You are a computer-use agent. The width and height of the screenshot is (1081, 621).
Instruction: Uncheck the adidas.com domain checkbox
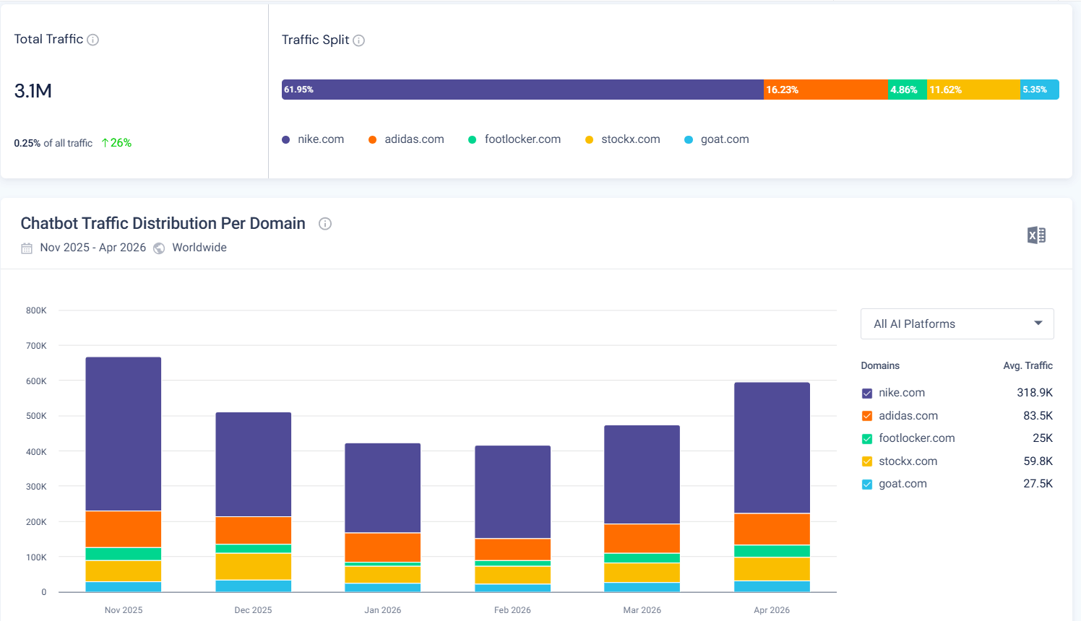tap(867, 416)
